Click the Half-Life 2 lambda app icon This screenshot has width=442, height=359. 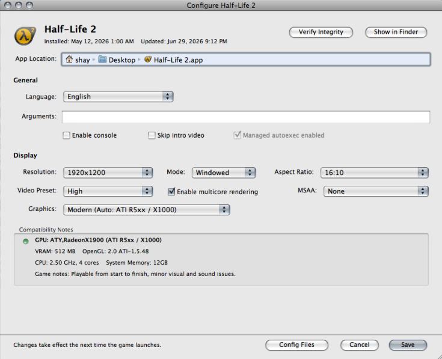click(25, 36)
